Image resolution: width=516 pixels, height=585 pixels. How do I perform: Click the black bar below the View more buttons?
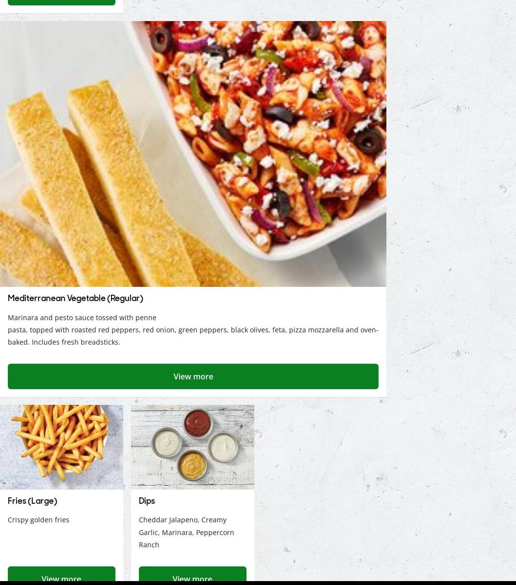coord(258,583)
